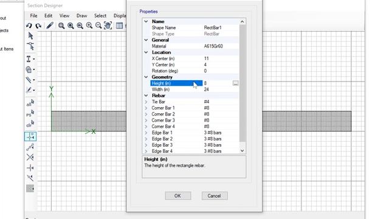Click the zoom out minus magnifier
Image resolution: width=389 pixels, height=219 pixels.
pyautogui.click(x=98, y=26)
